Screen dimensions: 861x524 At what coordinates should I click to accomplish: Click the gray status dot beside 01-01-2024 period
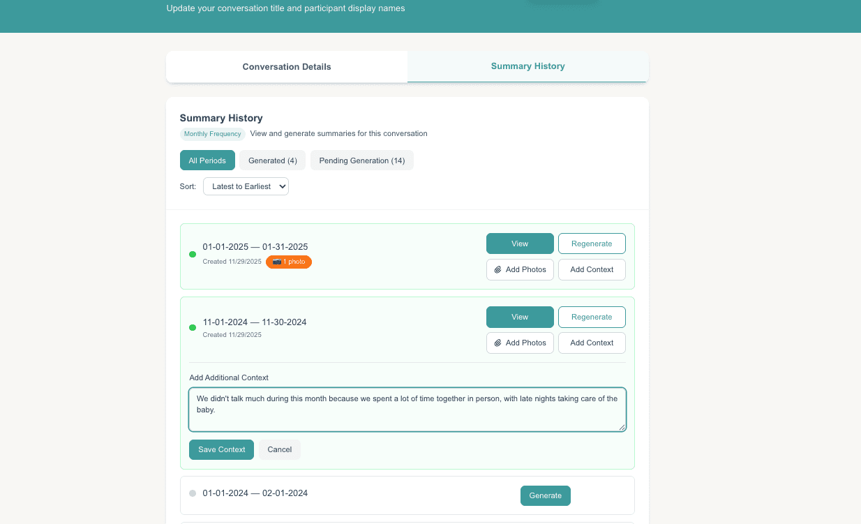[193, 493]
